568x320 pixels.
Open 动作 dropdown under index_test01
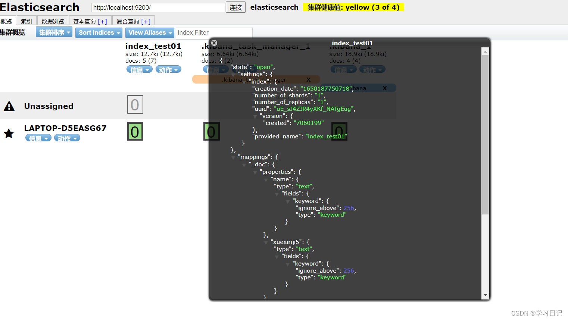pyautogui.click(x=168, y=69)
